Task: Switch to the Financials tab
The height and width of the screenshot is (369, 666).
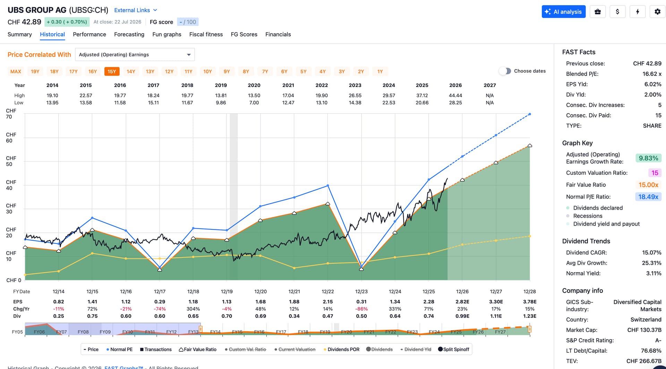Action: 278,34
